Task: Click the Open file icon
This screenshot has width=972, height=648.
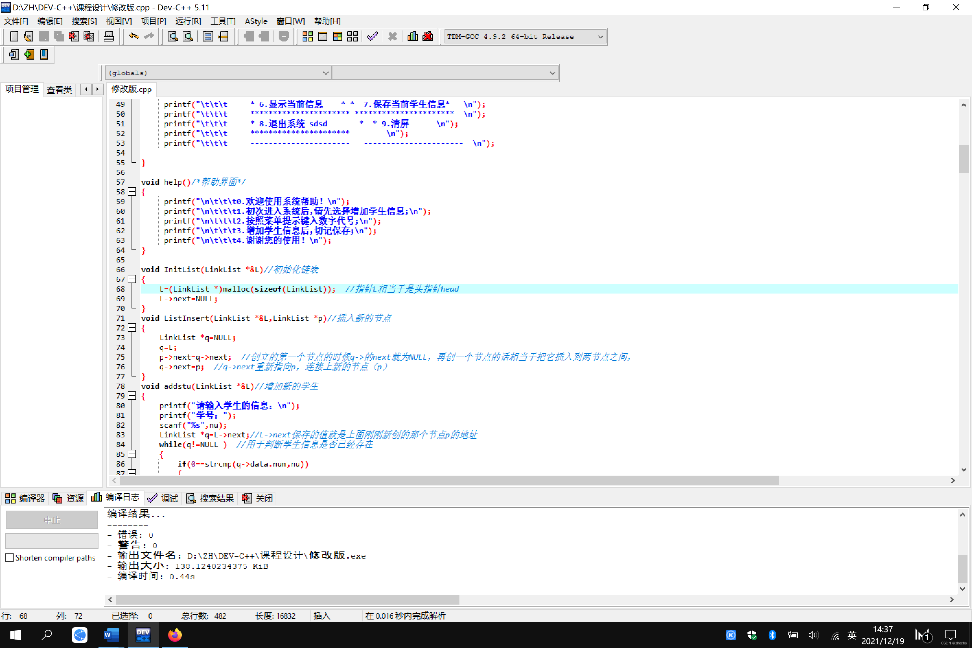Action: coord(29,36)
